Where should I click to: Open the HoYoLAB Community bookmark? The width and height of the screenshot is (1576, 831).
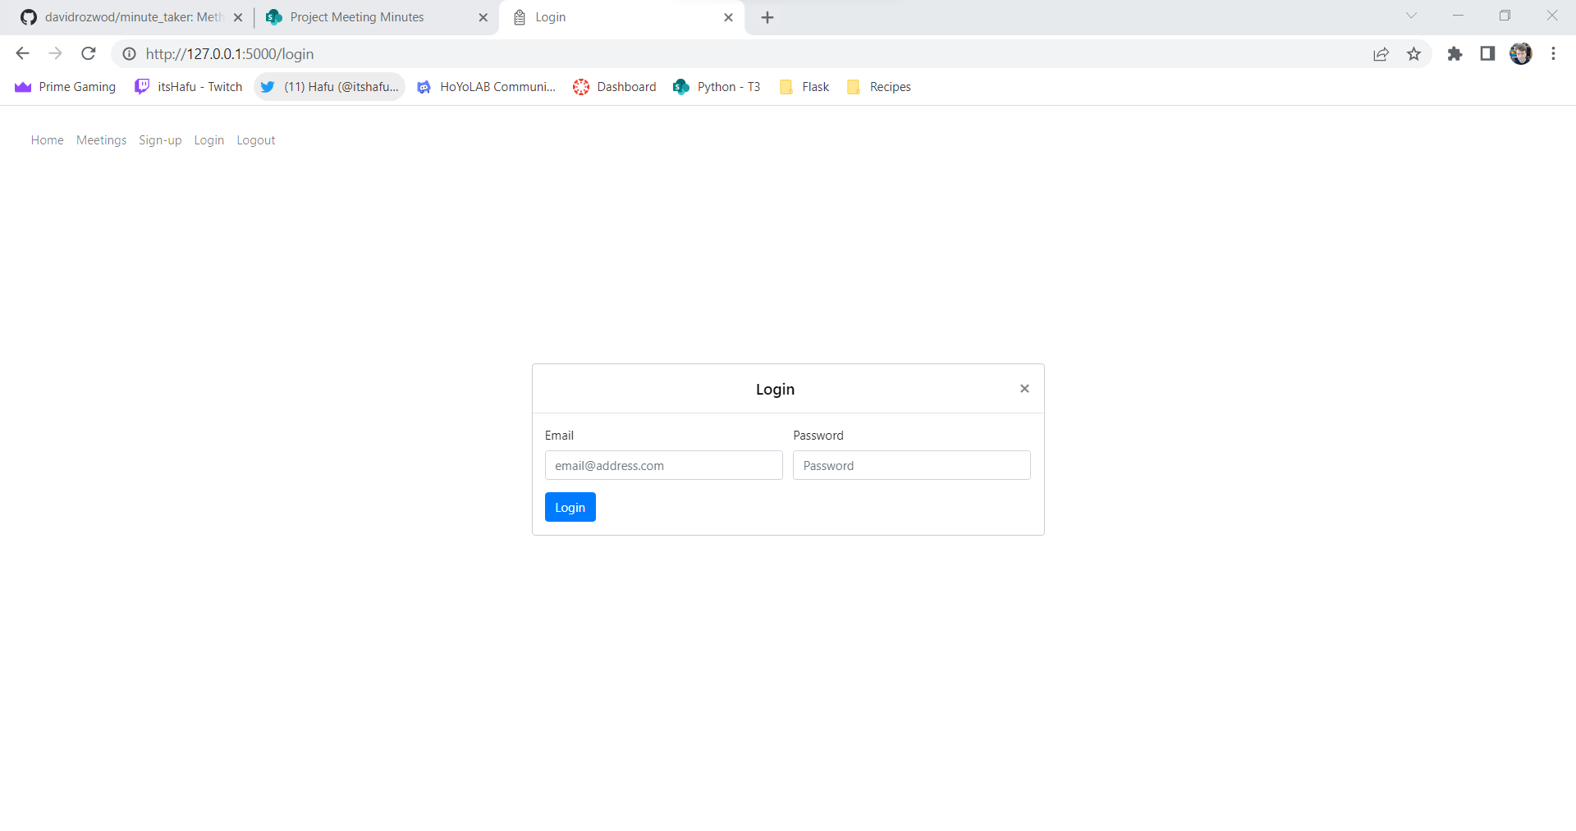click(486, 86)
